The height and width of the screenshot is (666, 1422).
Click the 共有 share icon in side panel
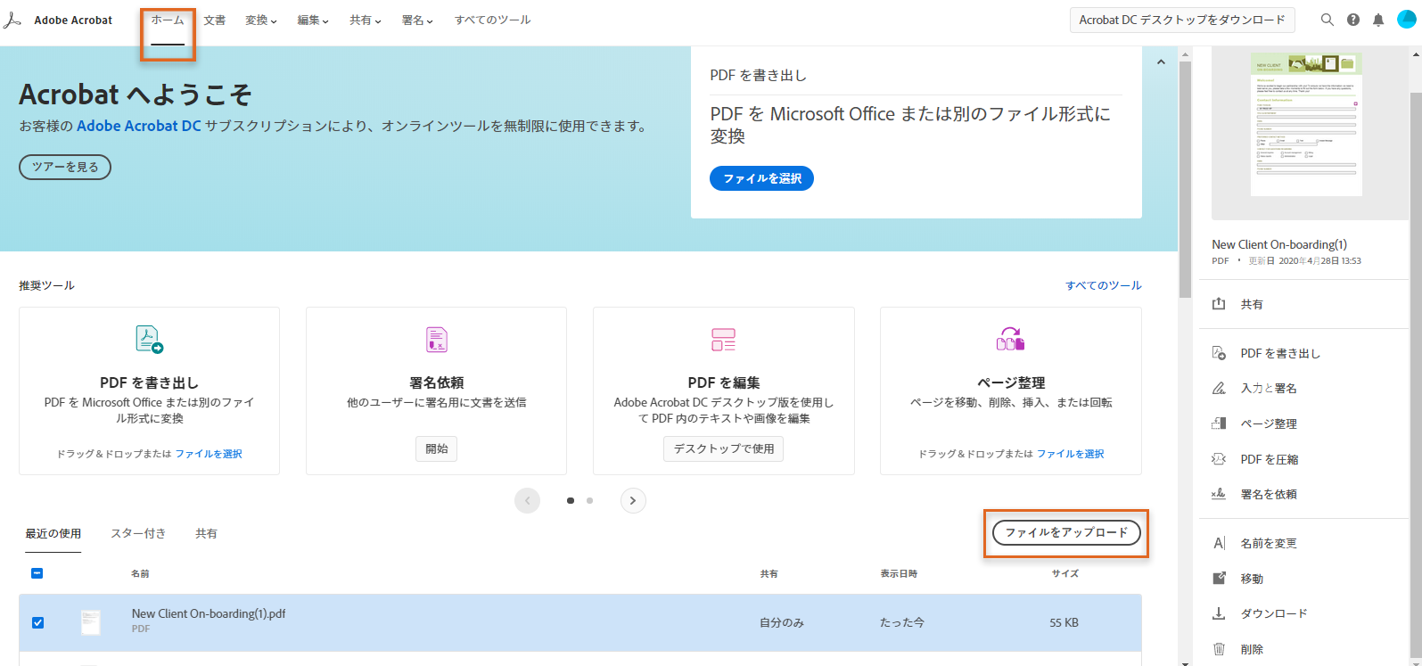(1219, 304)
